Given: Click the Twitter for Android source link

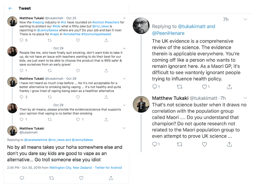Looking at the screenshot, I should point(108,168).
